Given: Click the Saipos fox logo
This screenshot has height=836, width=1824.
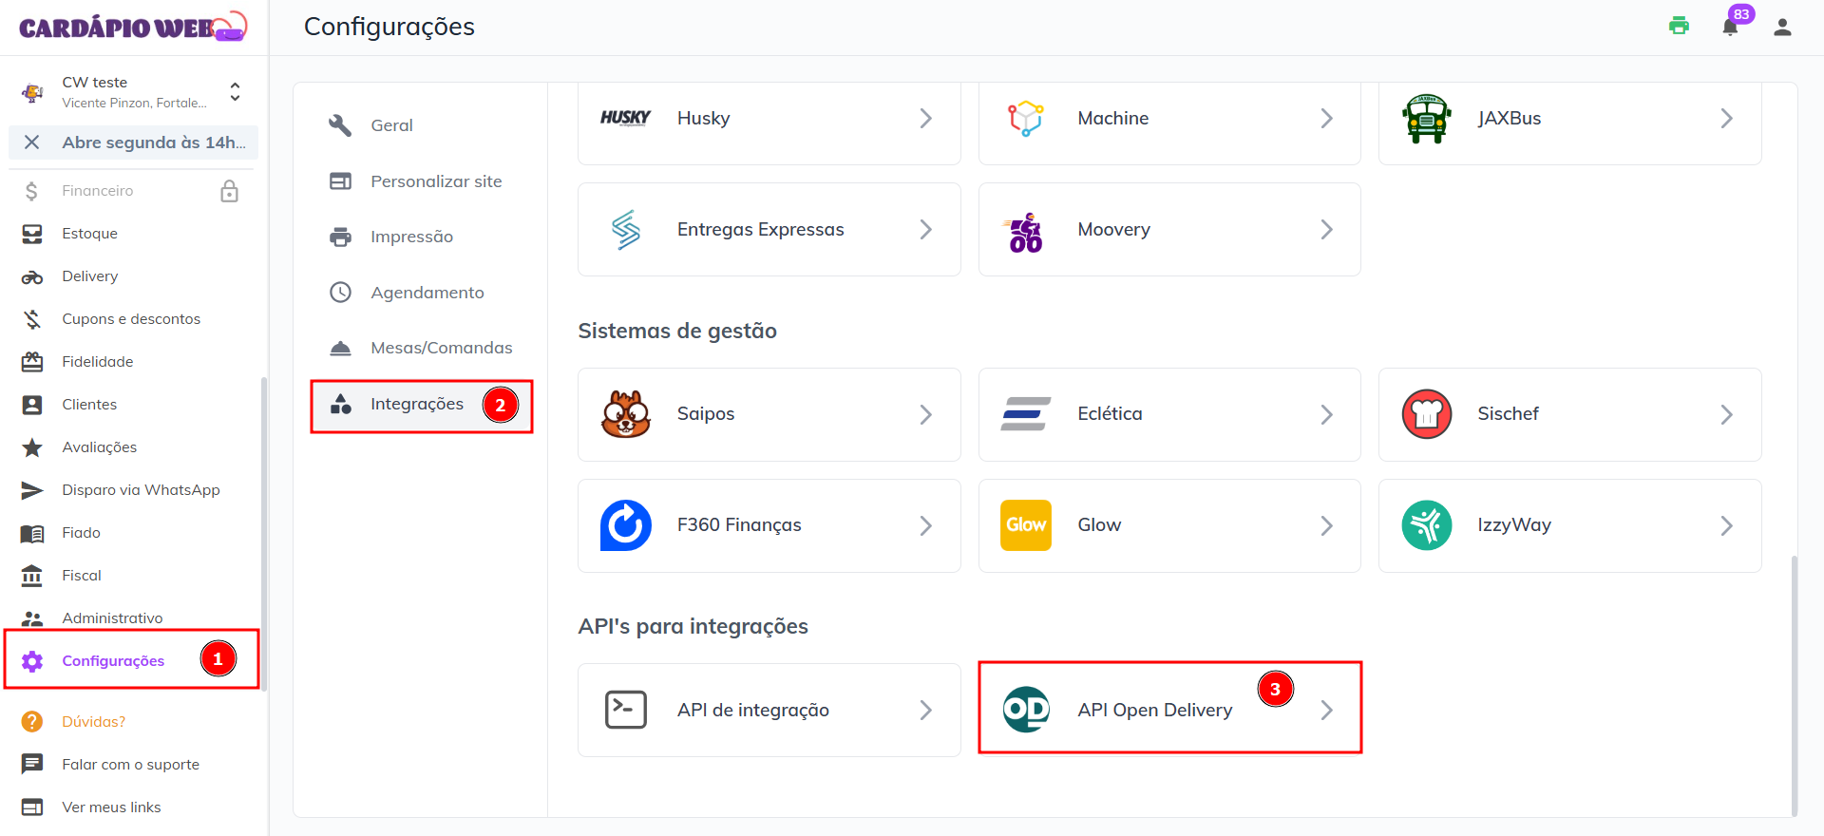Looking at the screenshot, I should coord(626,414).
